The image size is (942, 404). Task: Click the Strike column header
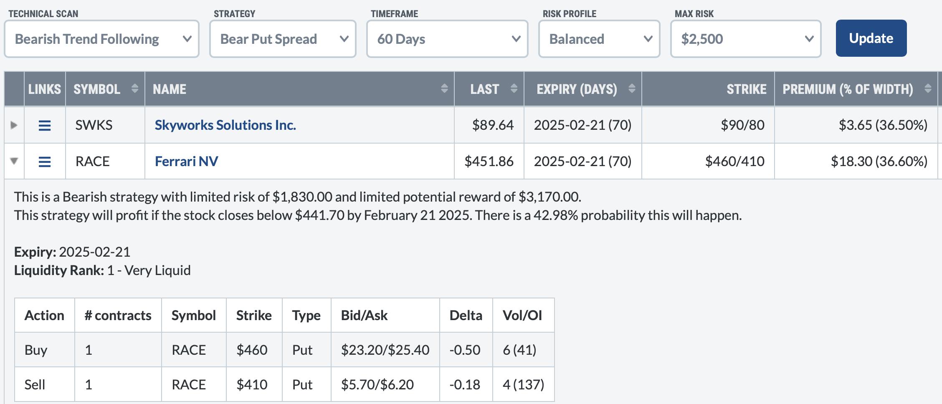(746, 89)
